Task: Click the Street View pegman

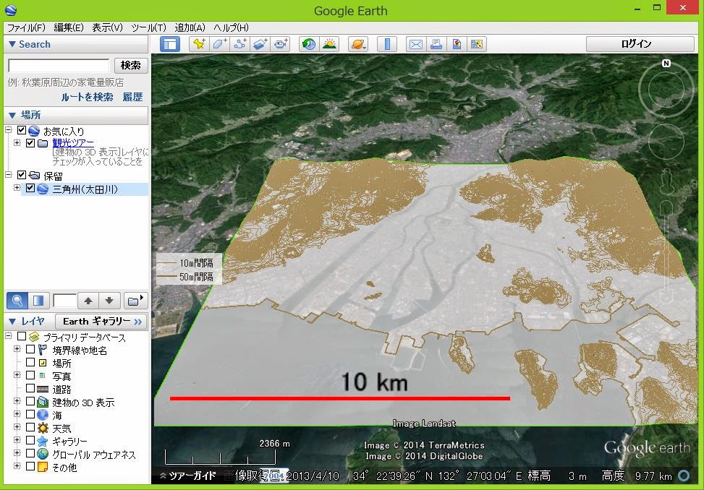Action: (x=667, y=181)
